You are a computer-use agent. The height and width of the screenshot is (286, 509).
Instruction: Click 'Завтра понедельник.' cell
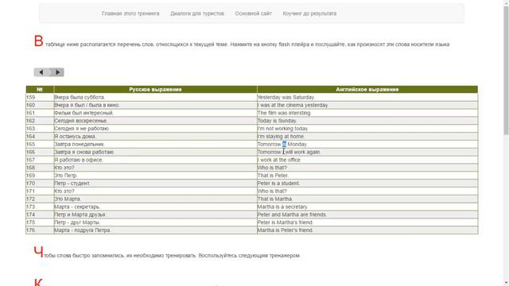(155, 145)
